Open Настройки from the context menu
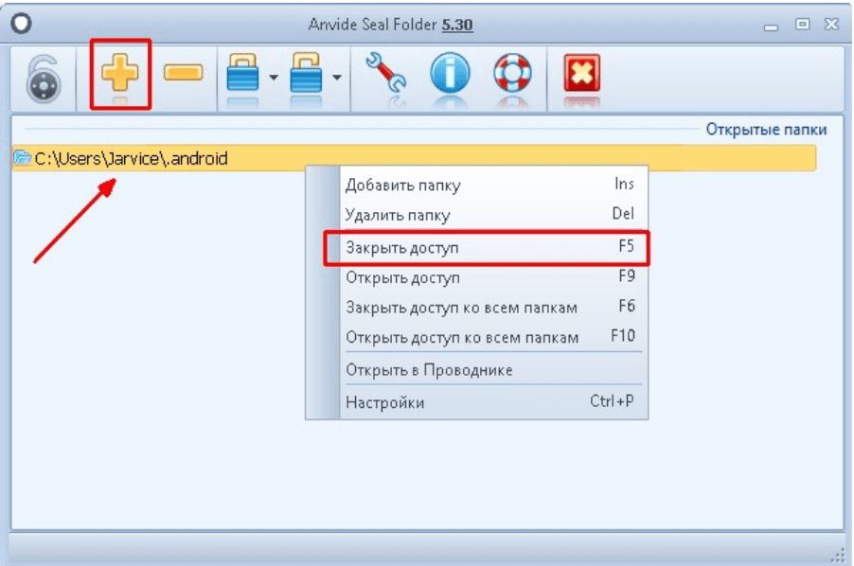 [x=384, y=402]
